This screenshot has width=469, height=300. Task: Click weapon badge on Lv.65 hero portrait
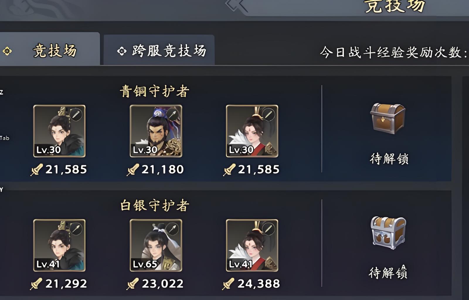click(x=172, y=229)
